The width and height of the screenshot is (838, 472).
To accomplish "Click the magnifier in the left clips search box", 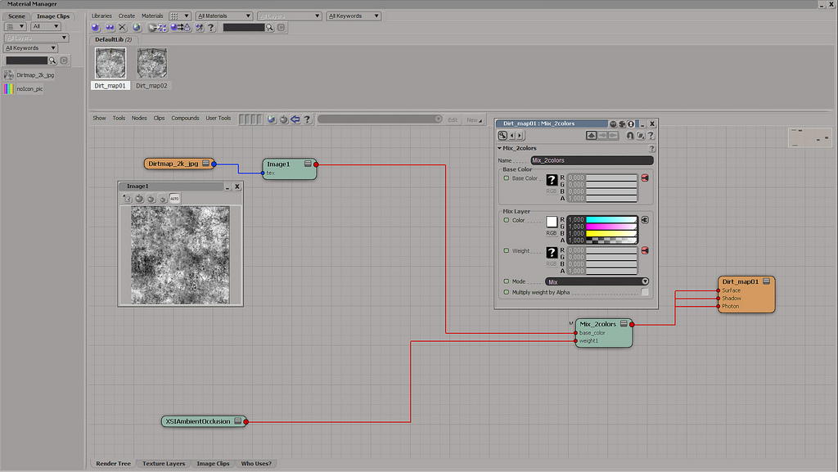I will [52, 61].
